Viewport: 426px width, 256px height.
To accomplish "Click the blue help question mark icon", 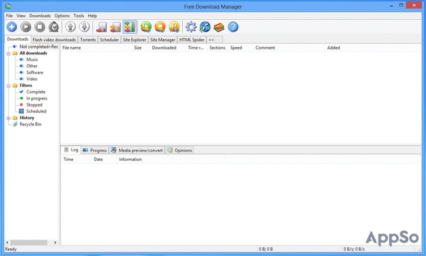I will click(x=233, y=27).
